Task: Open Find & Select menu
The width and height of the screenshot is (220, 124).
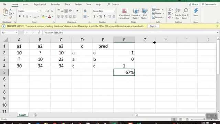Action: click(x=185, y=14)
